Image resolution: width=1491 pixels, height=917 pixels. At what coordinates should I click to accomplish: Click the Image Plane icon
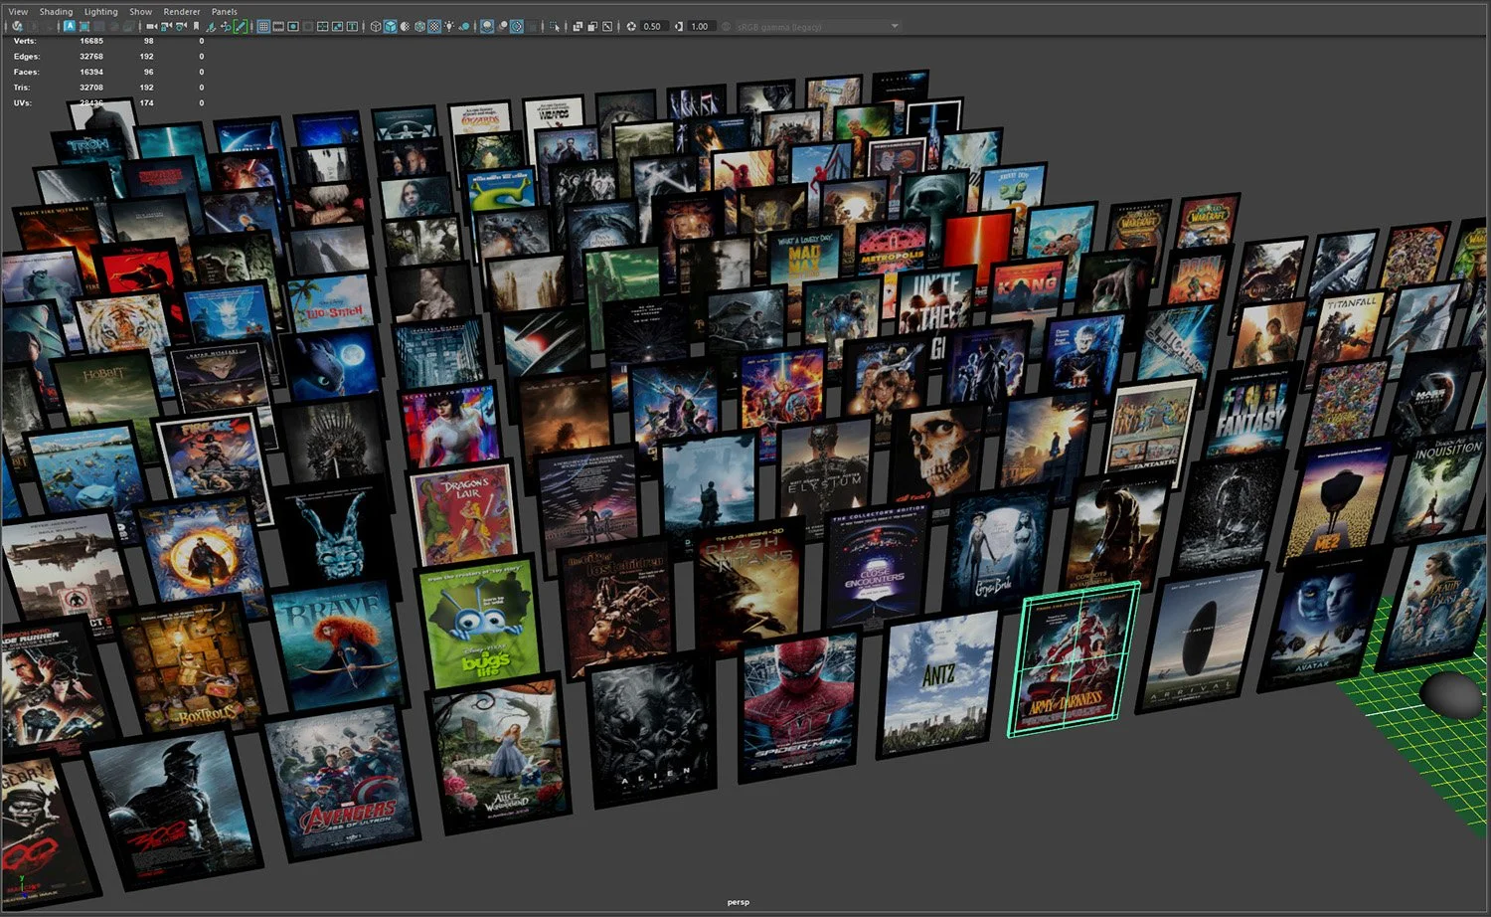point(211,26)
